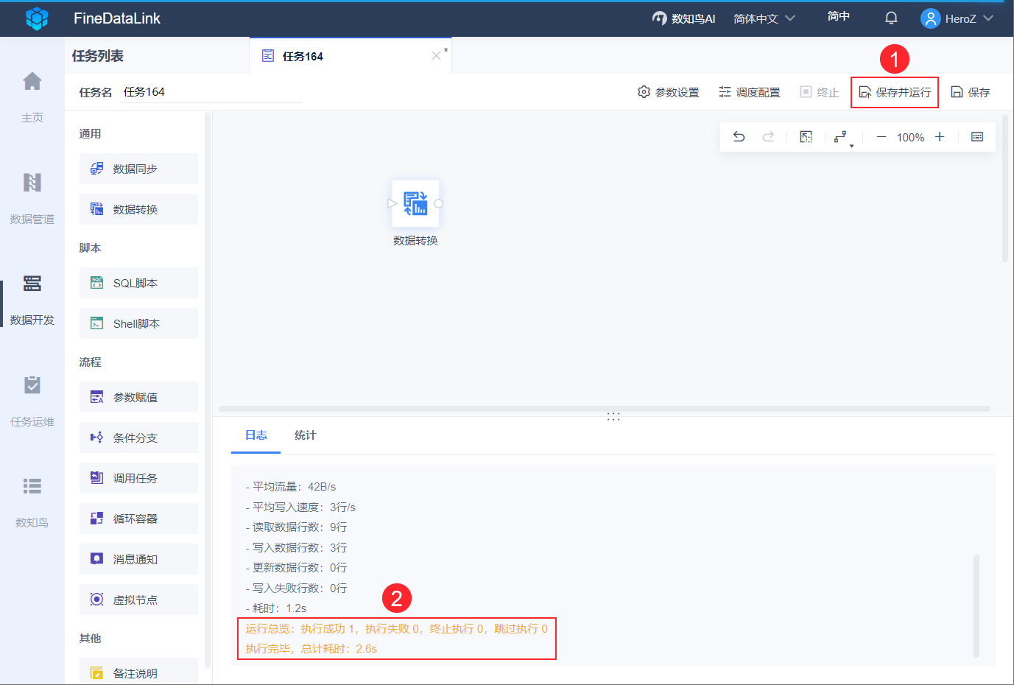The height and width of the screenshot is (685, 1014).
Task: Open the 任务列表 task list panel
Action: pos(98,56)
